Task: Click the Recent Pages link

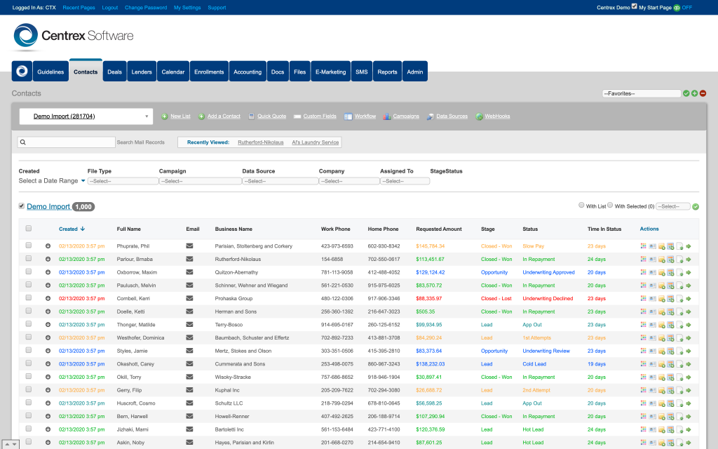Action: [x=79, y=8]
